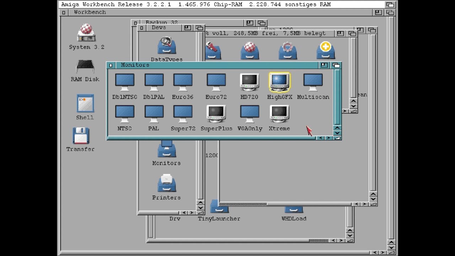The width and height of the screenshot is (455, 256).
Task: Select the Euro72 monitor icon
Action: pyautogui.click(x=216, y=82)
